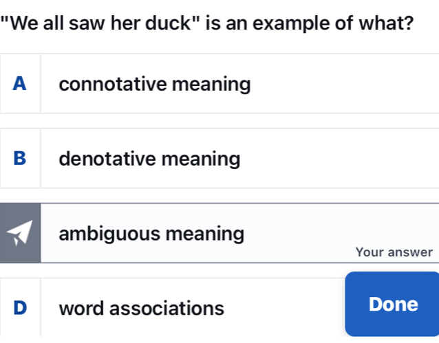Choose the "denotative meaning" answer
Image resolution: width=439 pixels, height=343 pixels.
(x=150, y=159)
